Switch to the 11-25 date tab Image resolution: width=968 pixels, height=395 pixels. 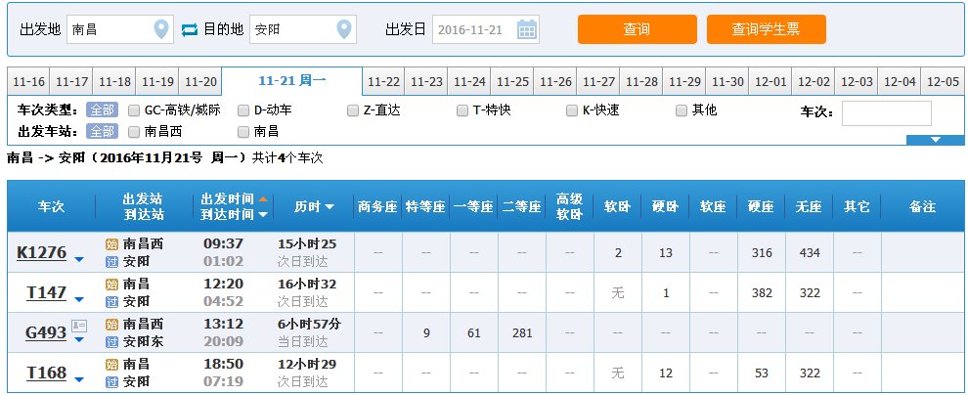click(512, 82)
